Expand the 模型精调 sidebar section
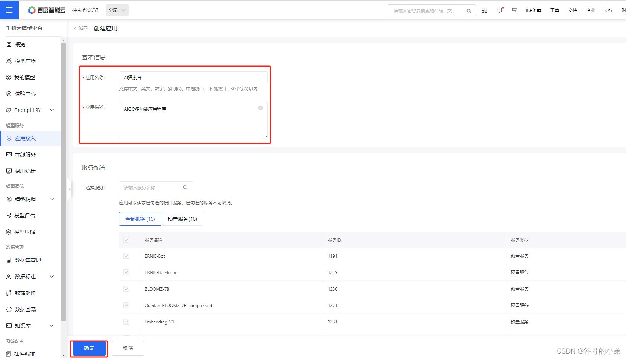626x358 pixels. [x=52, y=199]
